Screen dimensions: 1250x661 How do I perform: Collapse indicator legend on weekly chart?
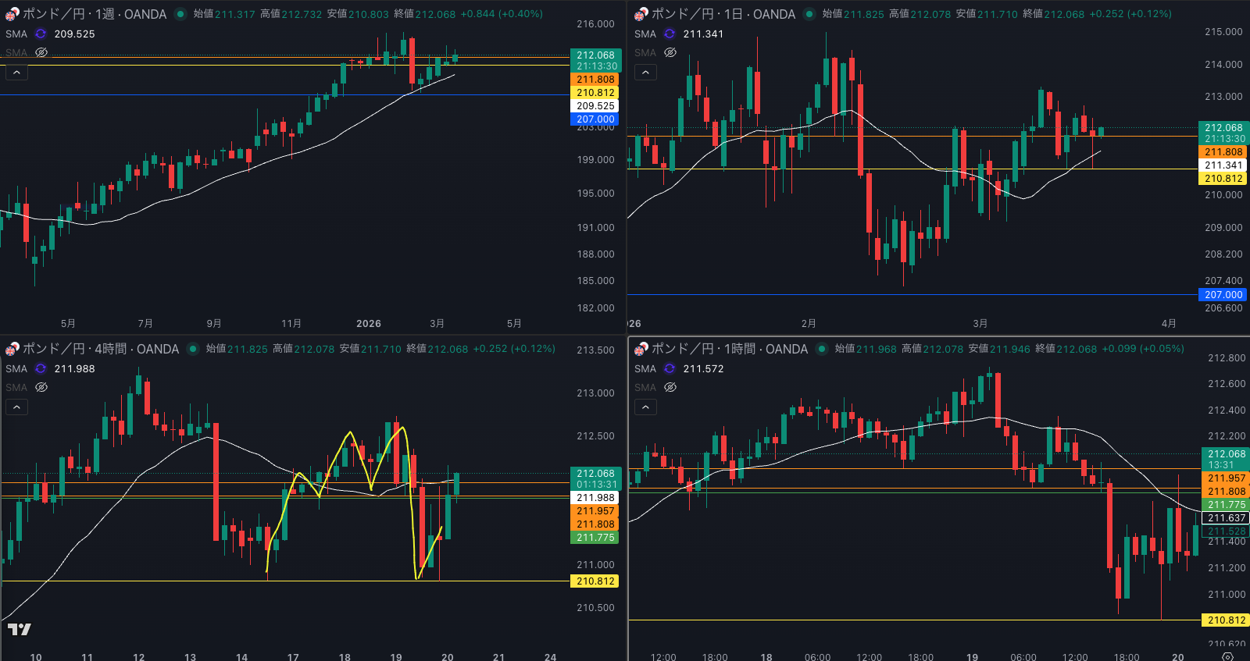pyautogui.click(x=16, y=73)
